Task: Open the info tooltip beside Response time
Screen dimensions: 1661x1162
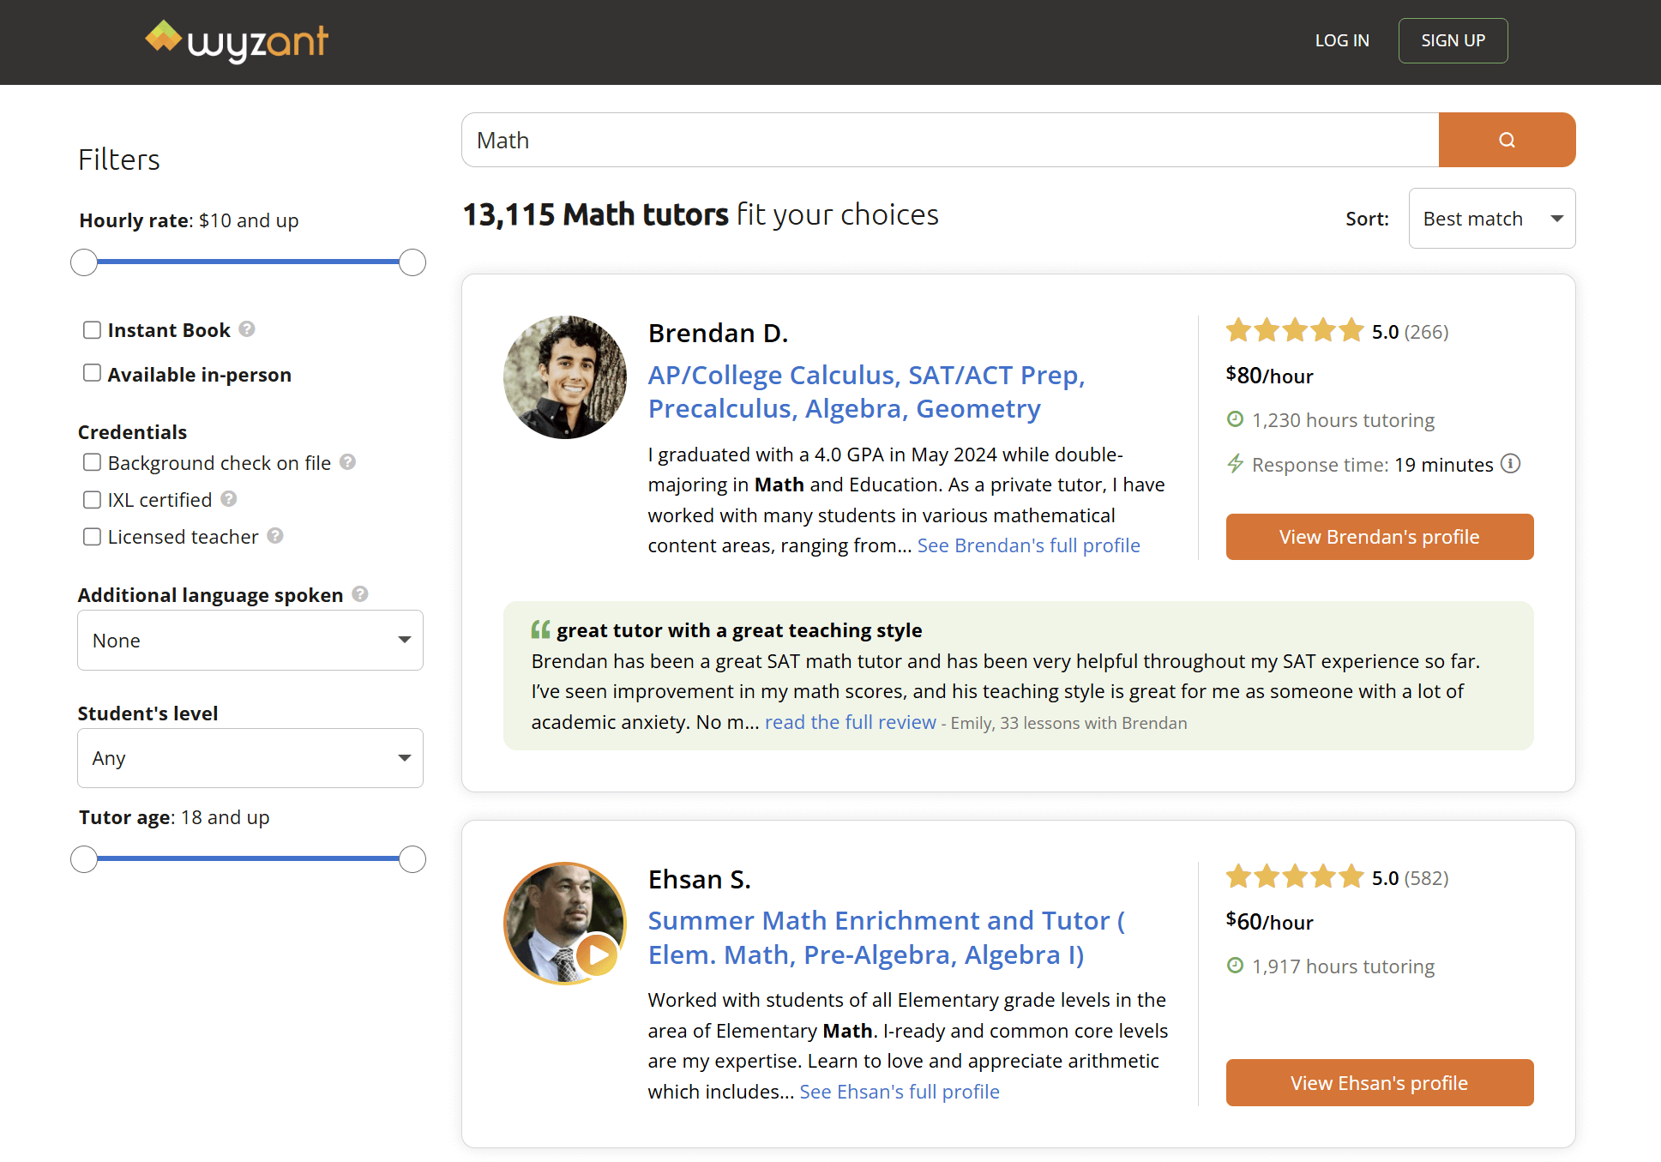Action: point(1512,464)
